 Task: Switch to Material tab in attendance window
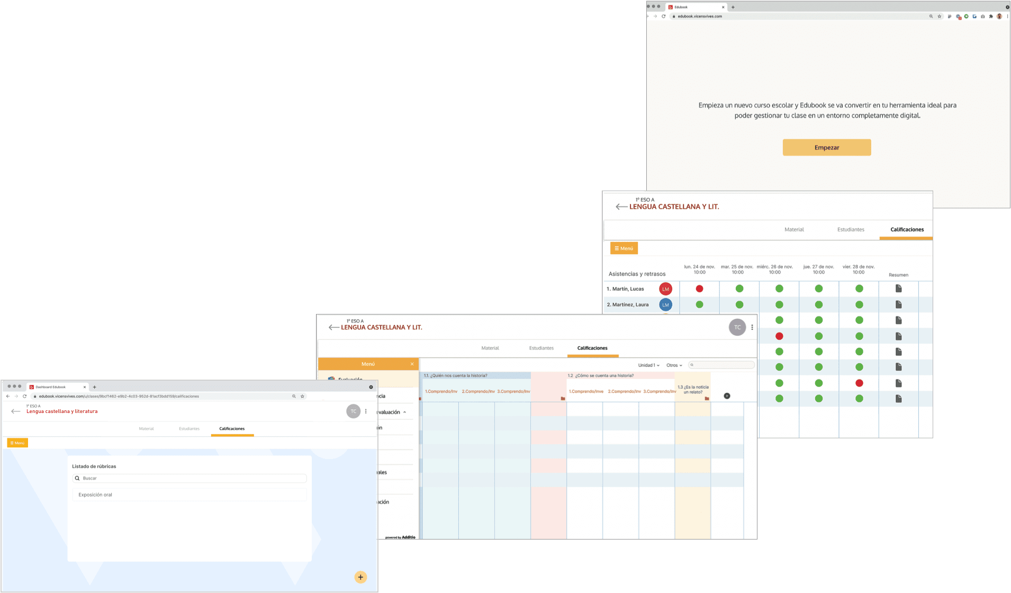click(x=794, y=230)
